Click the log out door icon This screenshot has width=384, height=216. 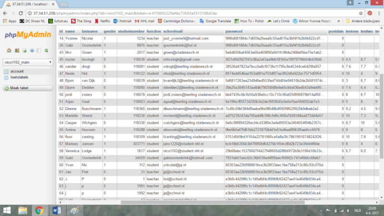point(17,50)
